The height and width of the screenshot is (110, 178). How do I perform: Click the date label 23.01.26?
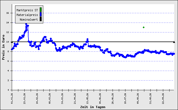(25, 98)
